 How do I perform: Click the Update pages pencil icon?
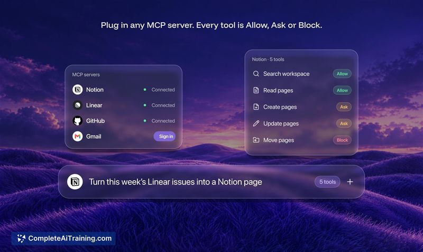(256, 123)
